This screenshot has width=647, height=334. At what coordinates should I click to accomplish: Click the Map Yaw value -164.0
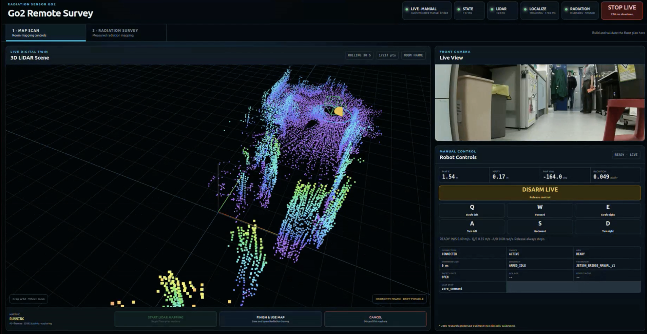click(x=553, y=177)
